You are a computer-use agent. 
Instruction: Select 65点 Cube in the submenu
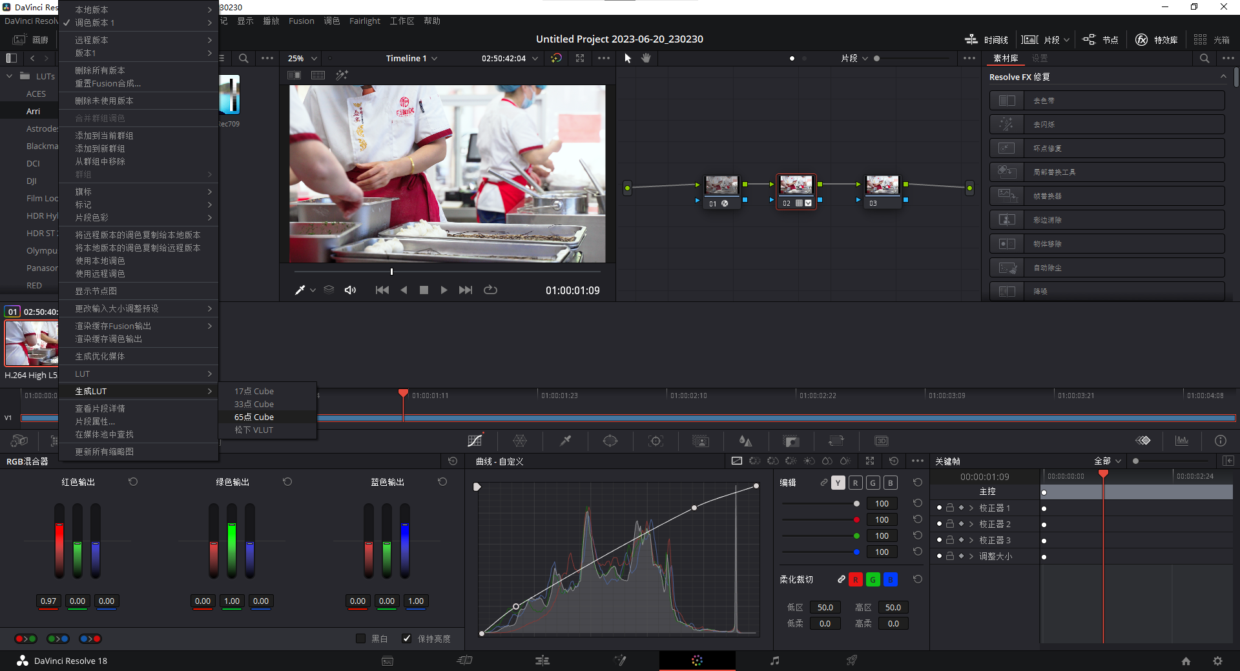pyautogui.click(x=254, y=417)
